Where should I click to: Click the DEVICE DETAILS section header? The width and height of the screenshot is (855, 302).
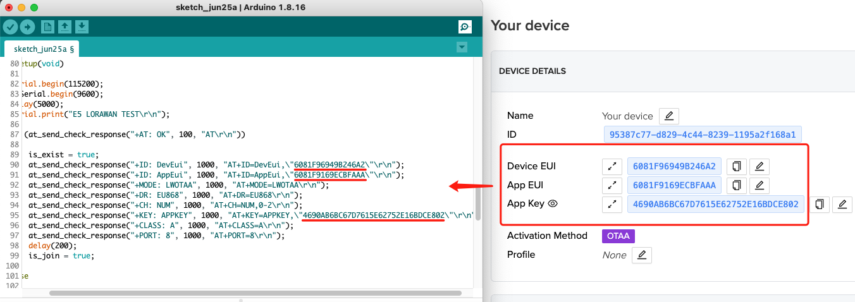pos(532,71)
